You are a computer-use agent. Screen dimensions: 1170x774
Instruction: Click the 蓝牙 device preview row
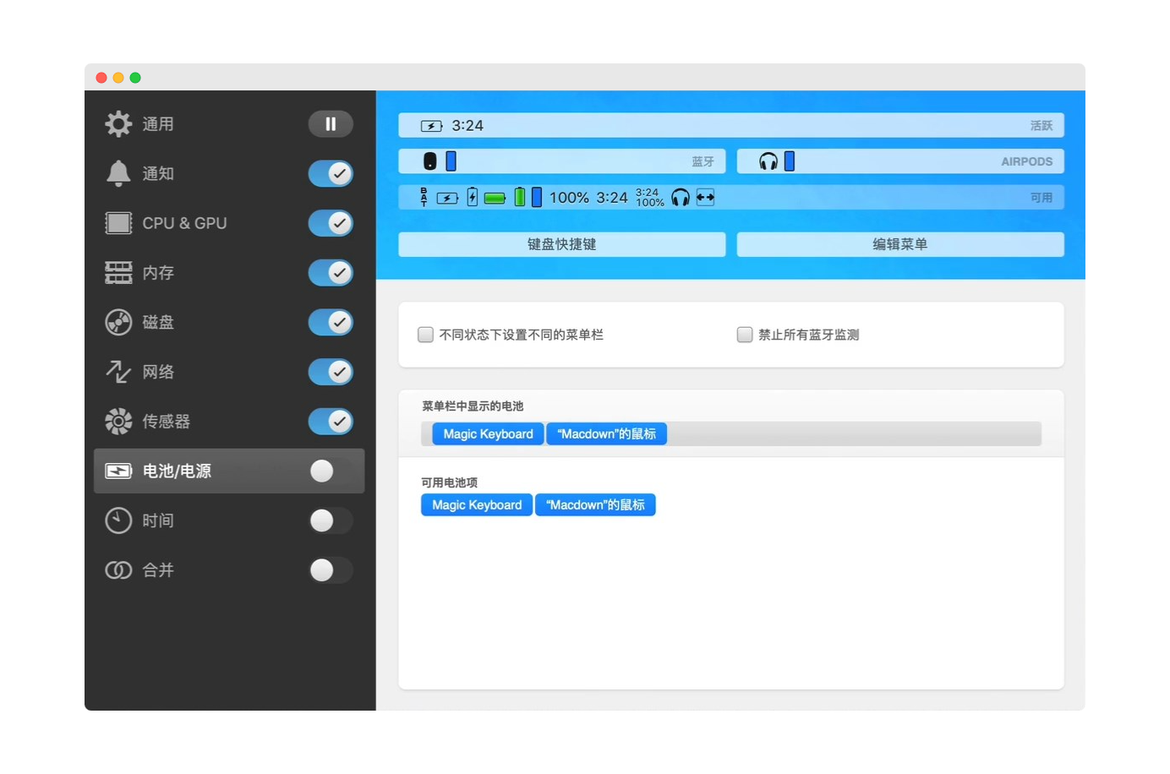(560, 161)
